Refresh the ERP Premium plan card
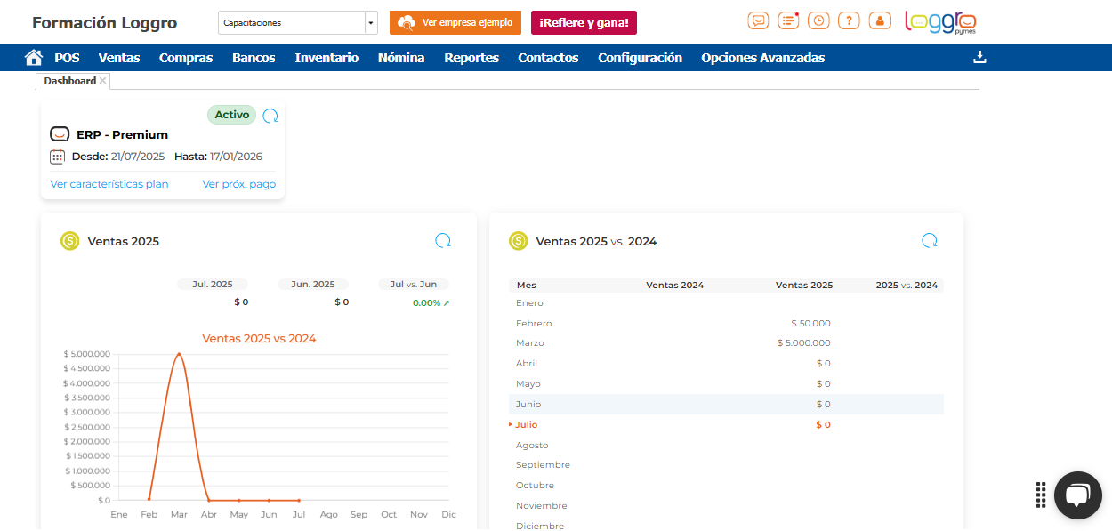 point(270,116)
